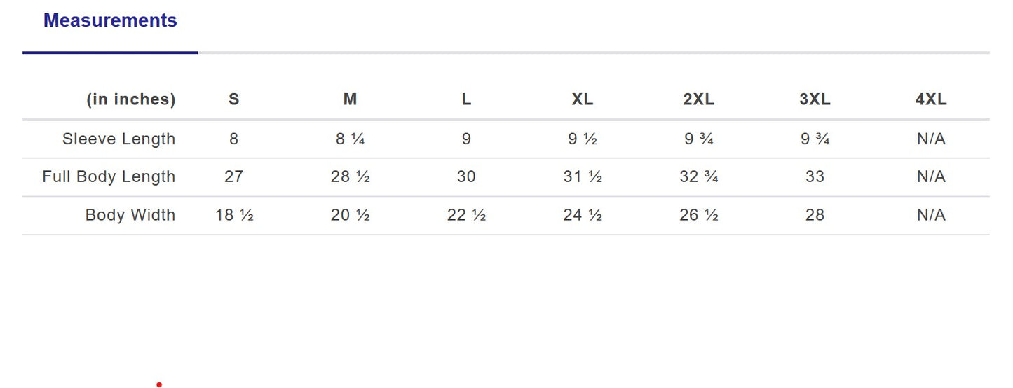
Task: Click the S size column header
Action: click(x=234, y=99)
